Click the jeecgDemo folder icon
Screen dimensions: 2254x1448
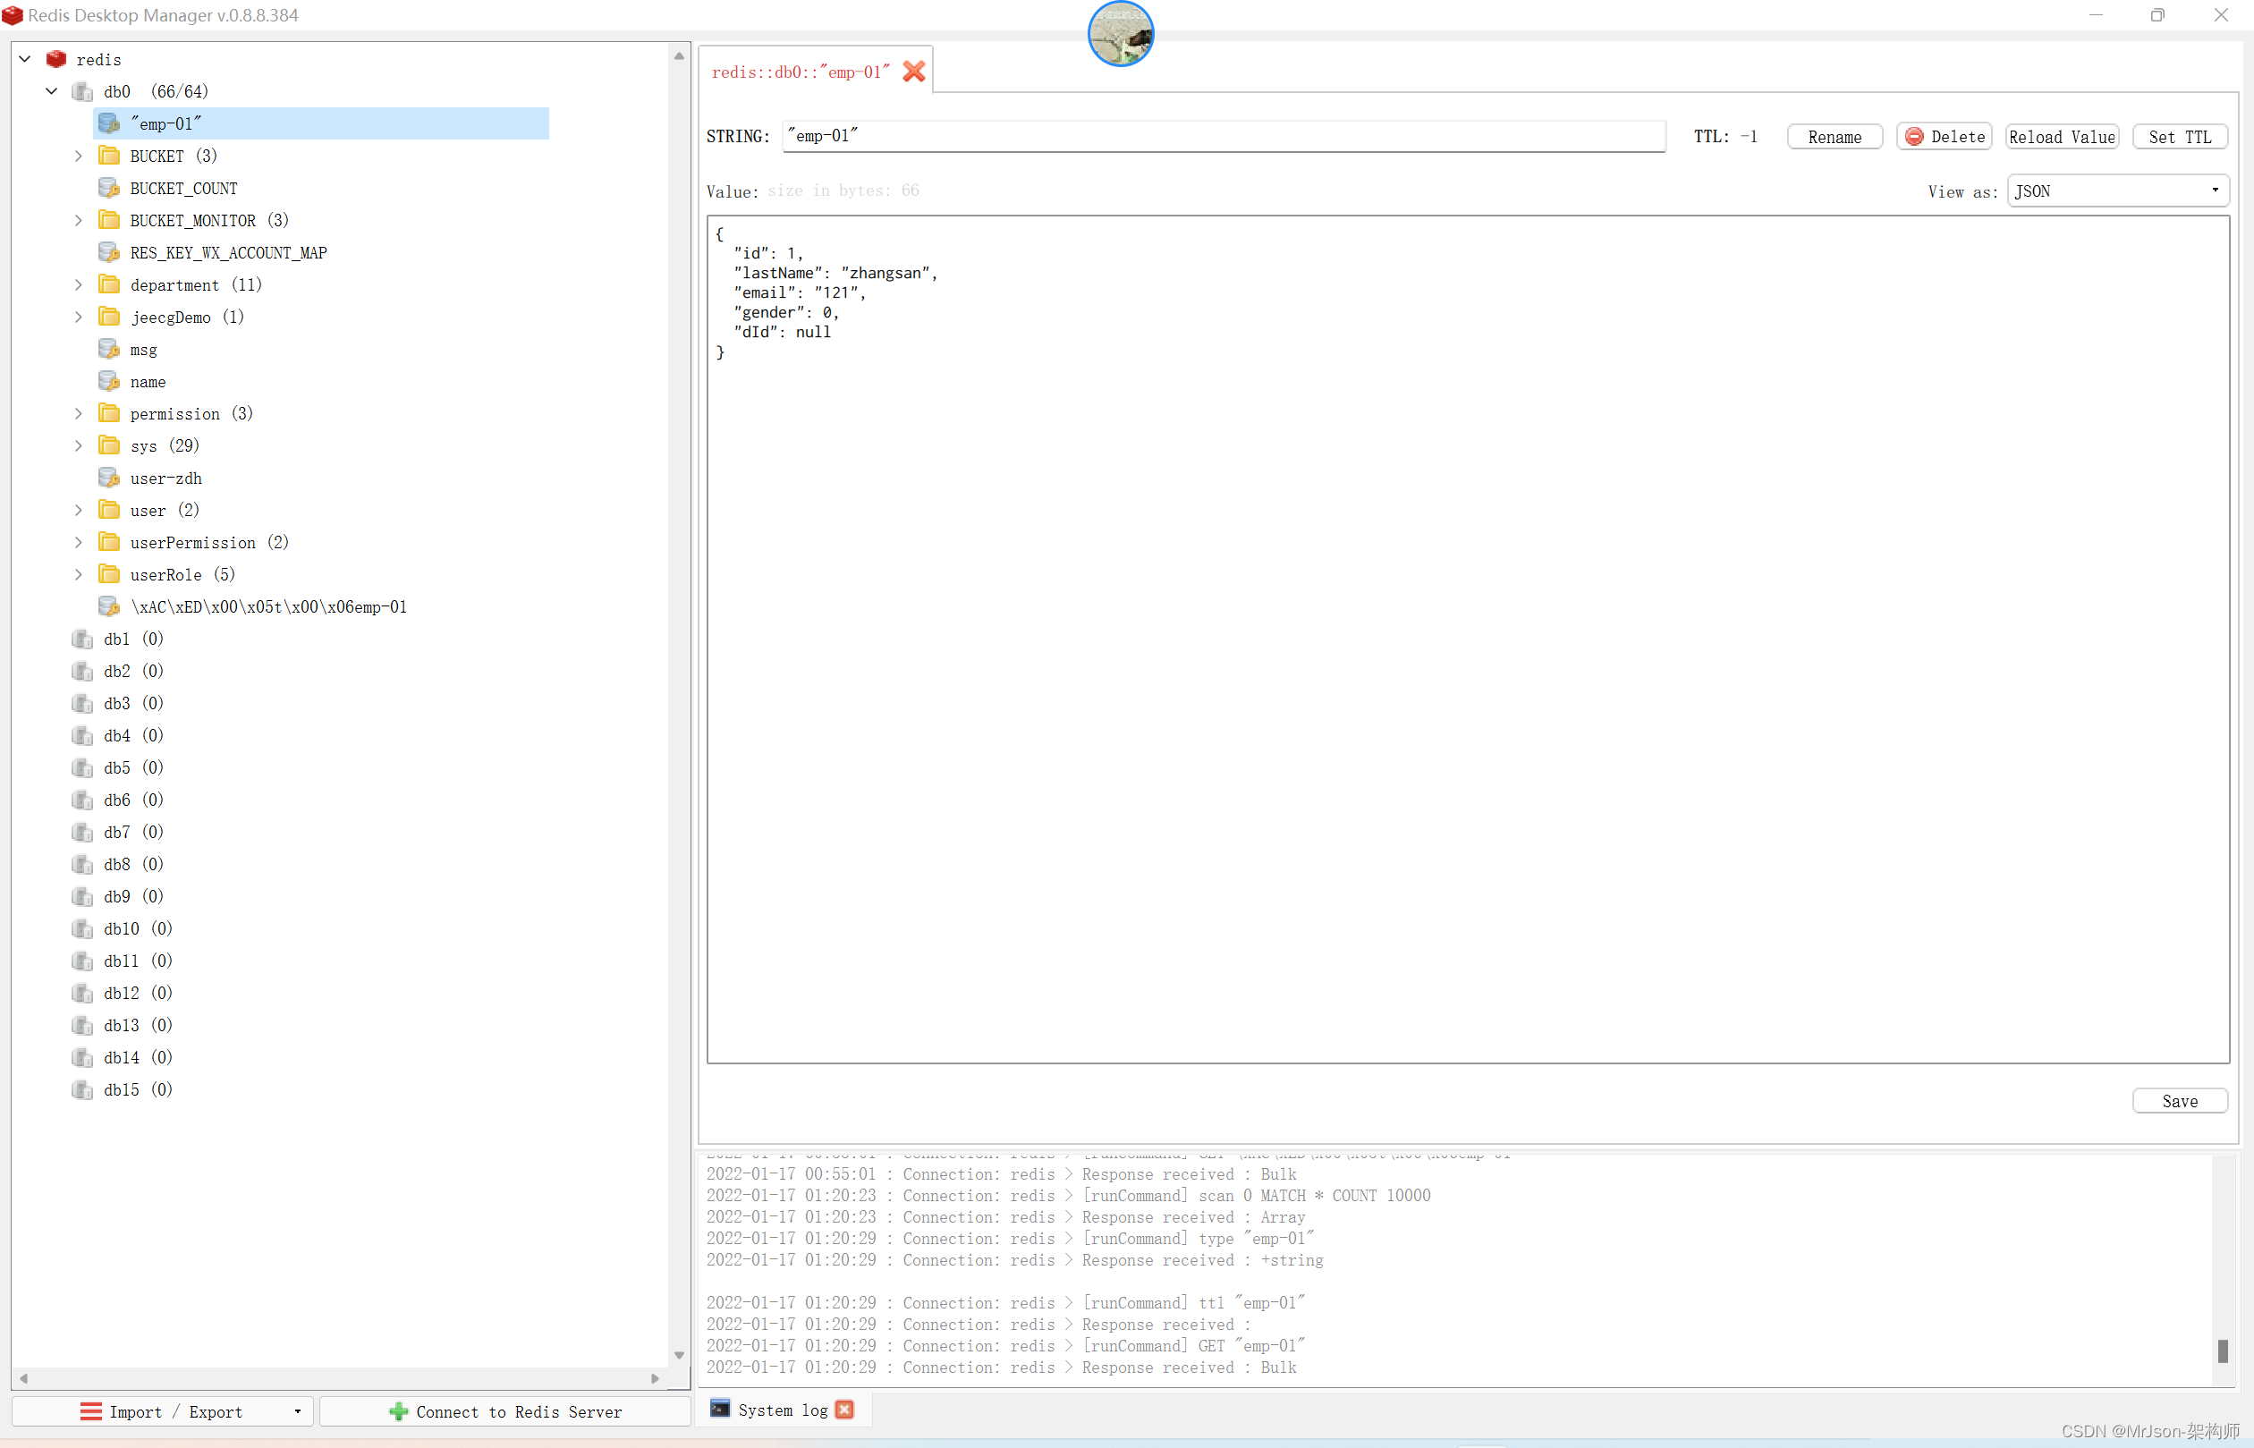109,317
